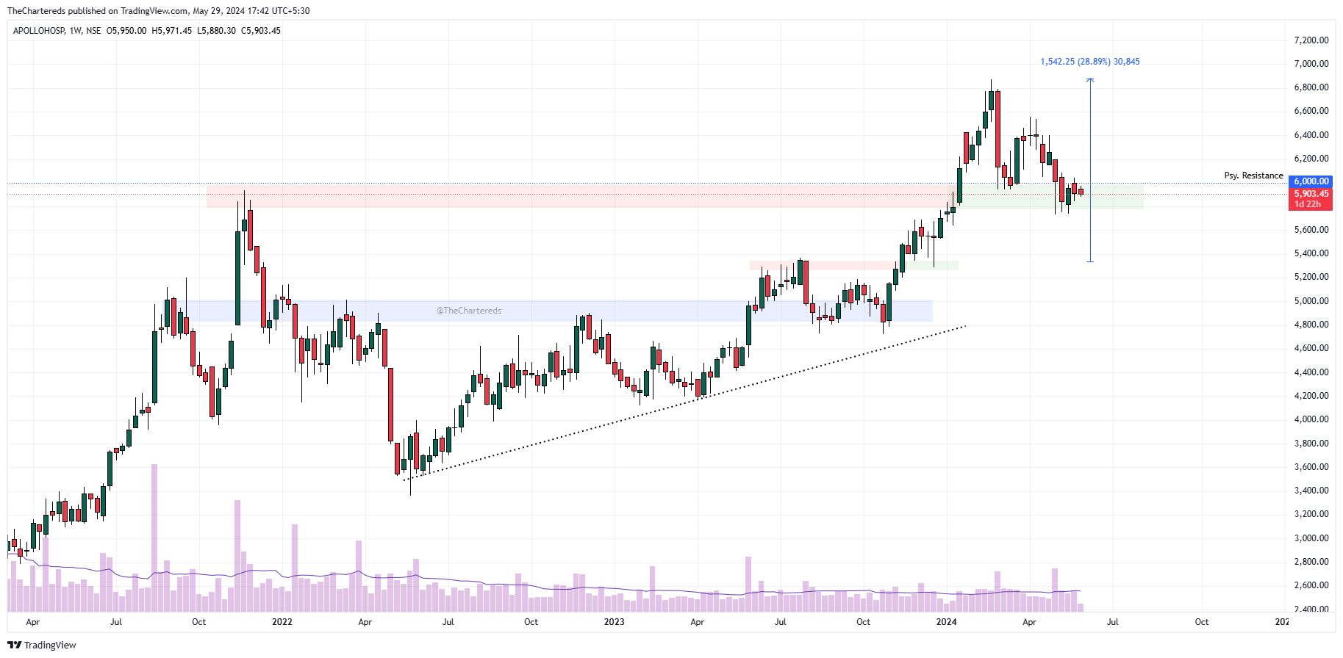Click the '2023' year label on time axis
This screenshot has height=658, width=1343.
click(x=614, y=622)
